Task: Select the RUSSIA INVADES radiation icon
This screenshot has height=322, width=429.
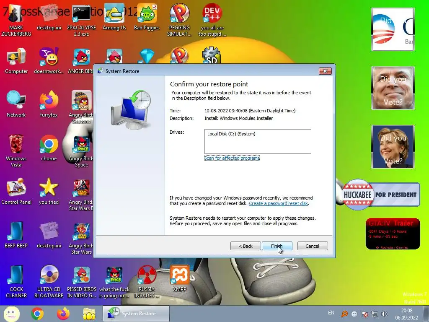Action: (x=147, y=282)
